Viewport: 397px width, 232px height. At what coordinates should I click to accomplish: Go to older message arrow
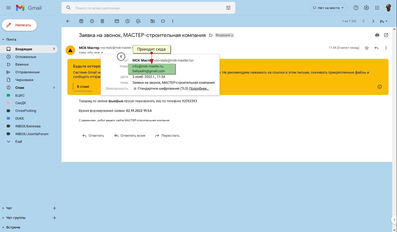coord(373,21)
